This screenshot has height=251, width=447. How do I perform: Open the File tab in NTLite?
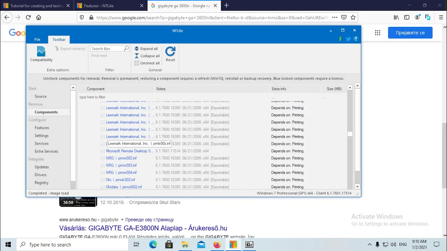[37, 39]
